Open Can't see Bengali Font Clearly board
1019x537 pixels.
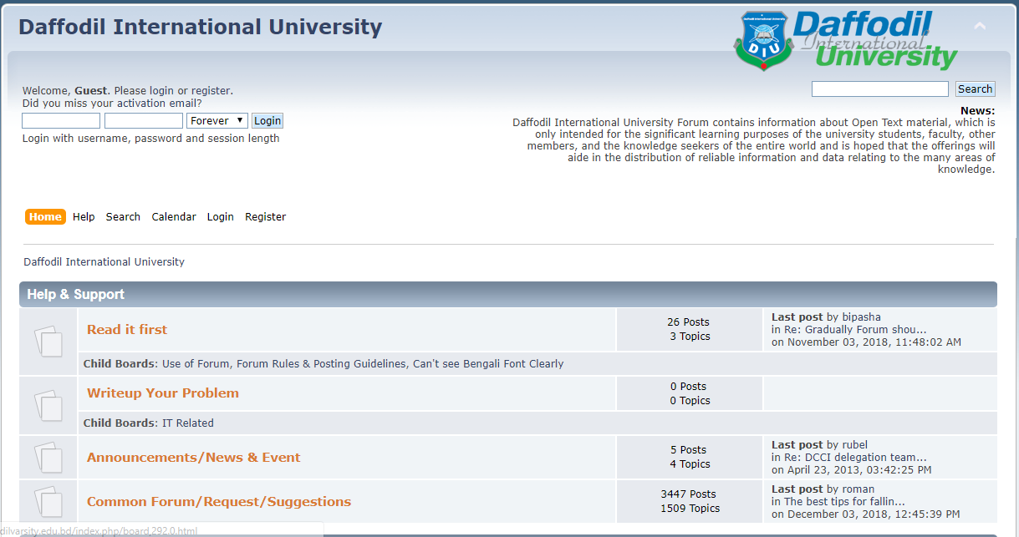coord(488,364)
